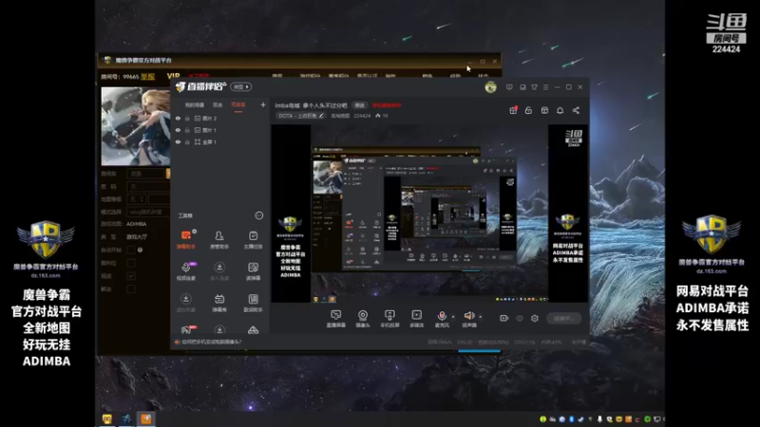Click the record video icon beside preview eye
The height and width of the screenshot is (427, 760).
504,318
